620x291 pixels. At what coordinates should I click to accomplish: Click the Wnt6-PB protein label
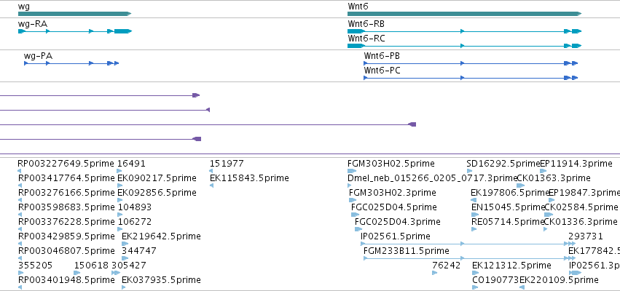382,56
